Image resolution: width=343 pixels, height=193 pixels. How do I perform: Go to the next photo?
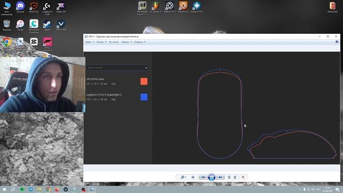pos(220,177)
